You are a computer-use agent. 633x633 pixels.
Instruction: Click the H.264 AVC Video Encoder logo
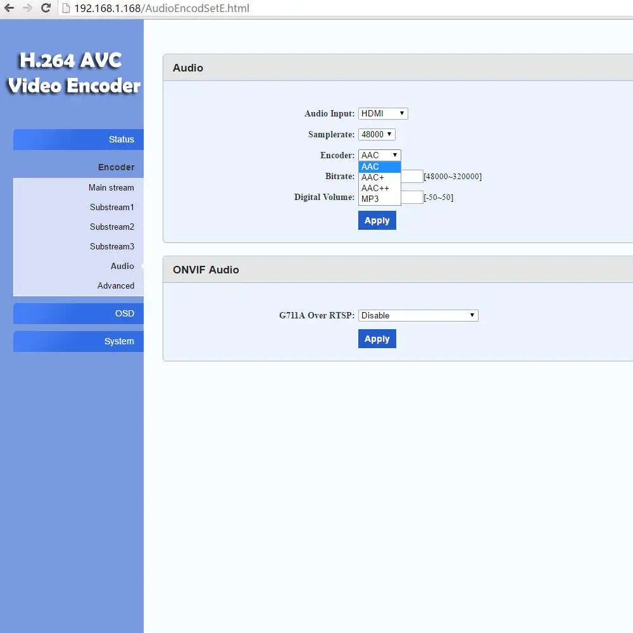73,73
